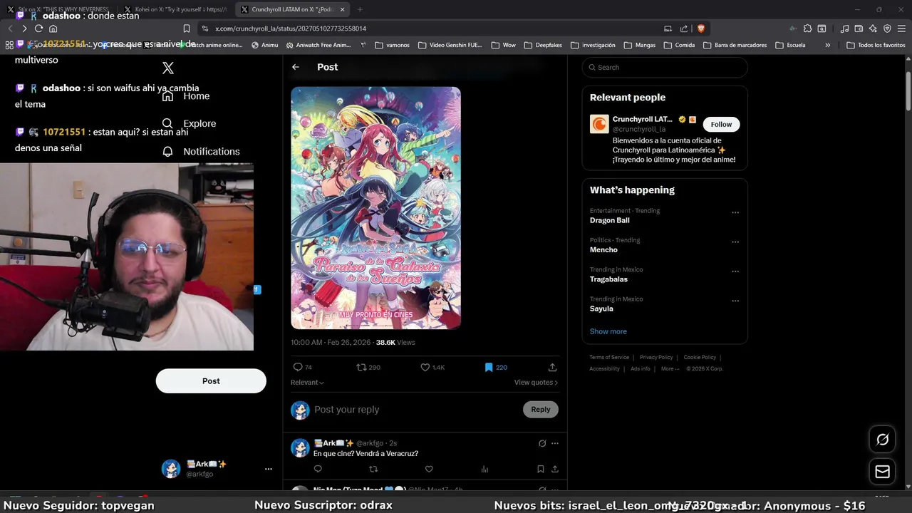View analytics for arkfgo's reply

click(484, 469)
